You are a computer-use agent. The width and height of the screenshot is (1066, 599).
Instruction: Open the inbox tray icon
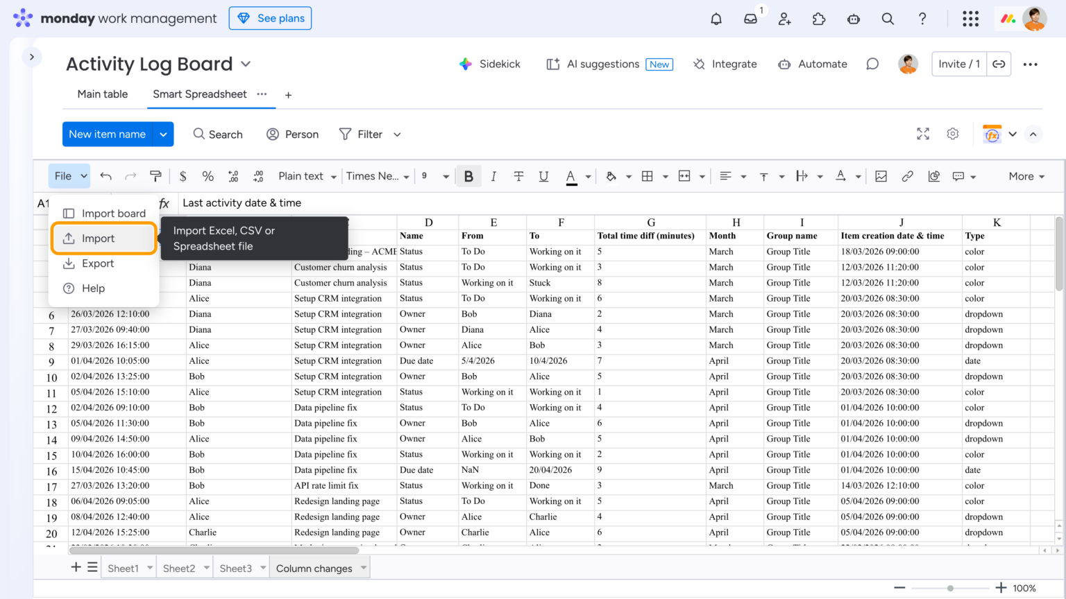(x=750, y=19)
